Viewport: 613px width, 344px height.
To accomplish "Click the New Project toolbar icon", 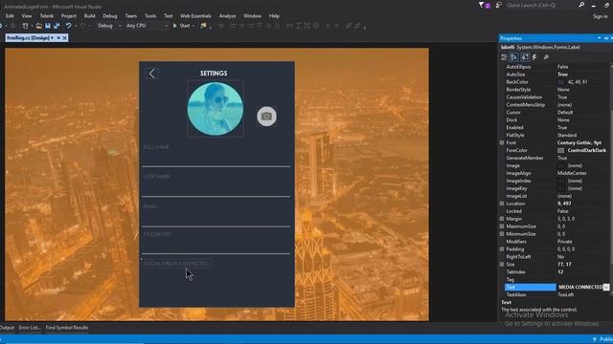I will tap(26, 26).
